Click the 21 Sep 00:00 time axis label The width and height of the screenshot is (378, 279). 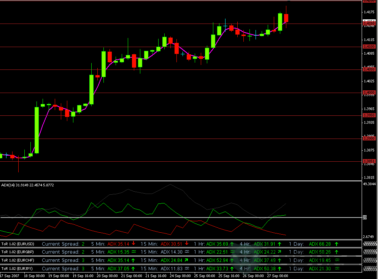[x=132, y=276]
